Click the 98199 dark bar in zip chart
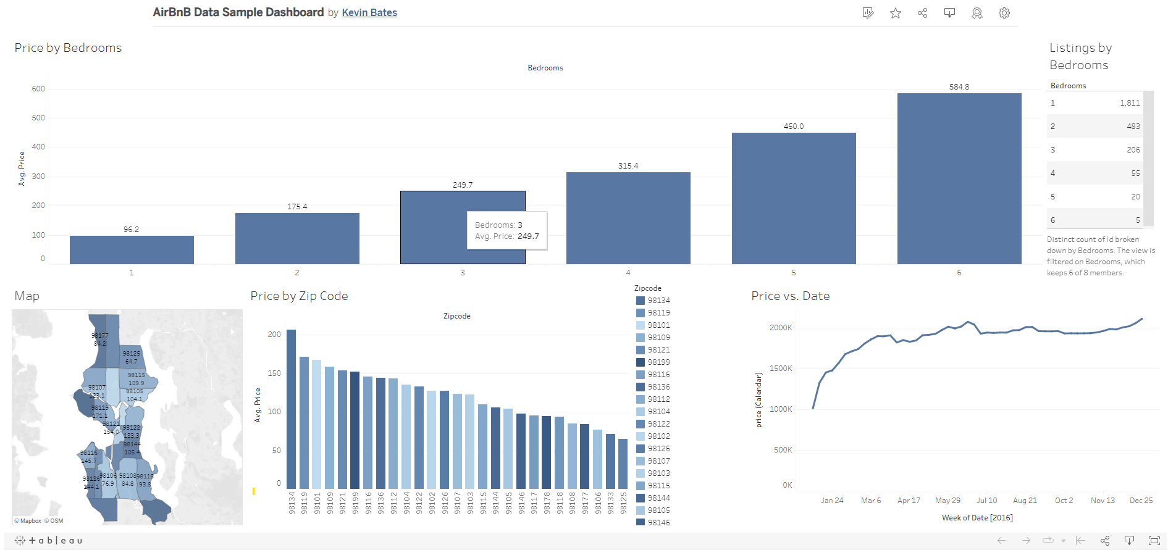The image size is (1168, 550). (x=355, y=430)
